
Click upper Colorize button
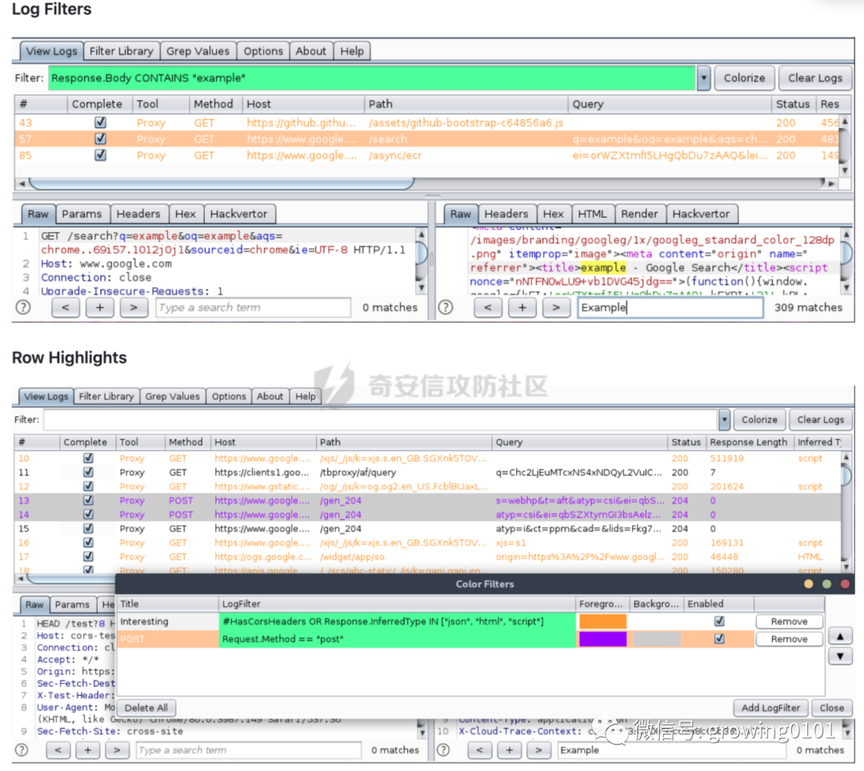click(x=744, y=78)
